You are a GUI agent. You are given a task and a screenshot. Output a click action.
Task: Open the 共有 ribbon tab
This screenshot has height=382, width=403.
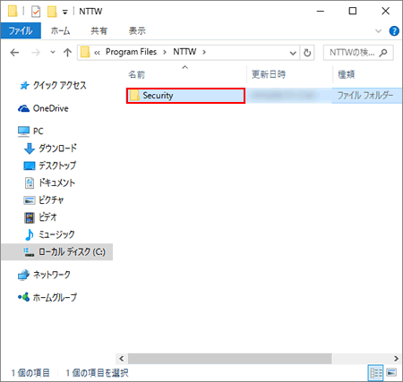pyautogui.click(x=99, y=30)
